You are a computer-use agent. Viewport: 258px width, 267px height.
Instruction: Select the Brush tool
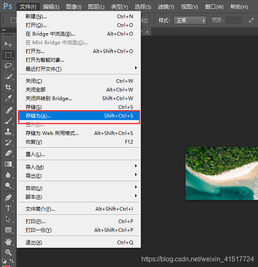point(8,121)
